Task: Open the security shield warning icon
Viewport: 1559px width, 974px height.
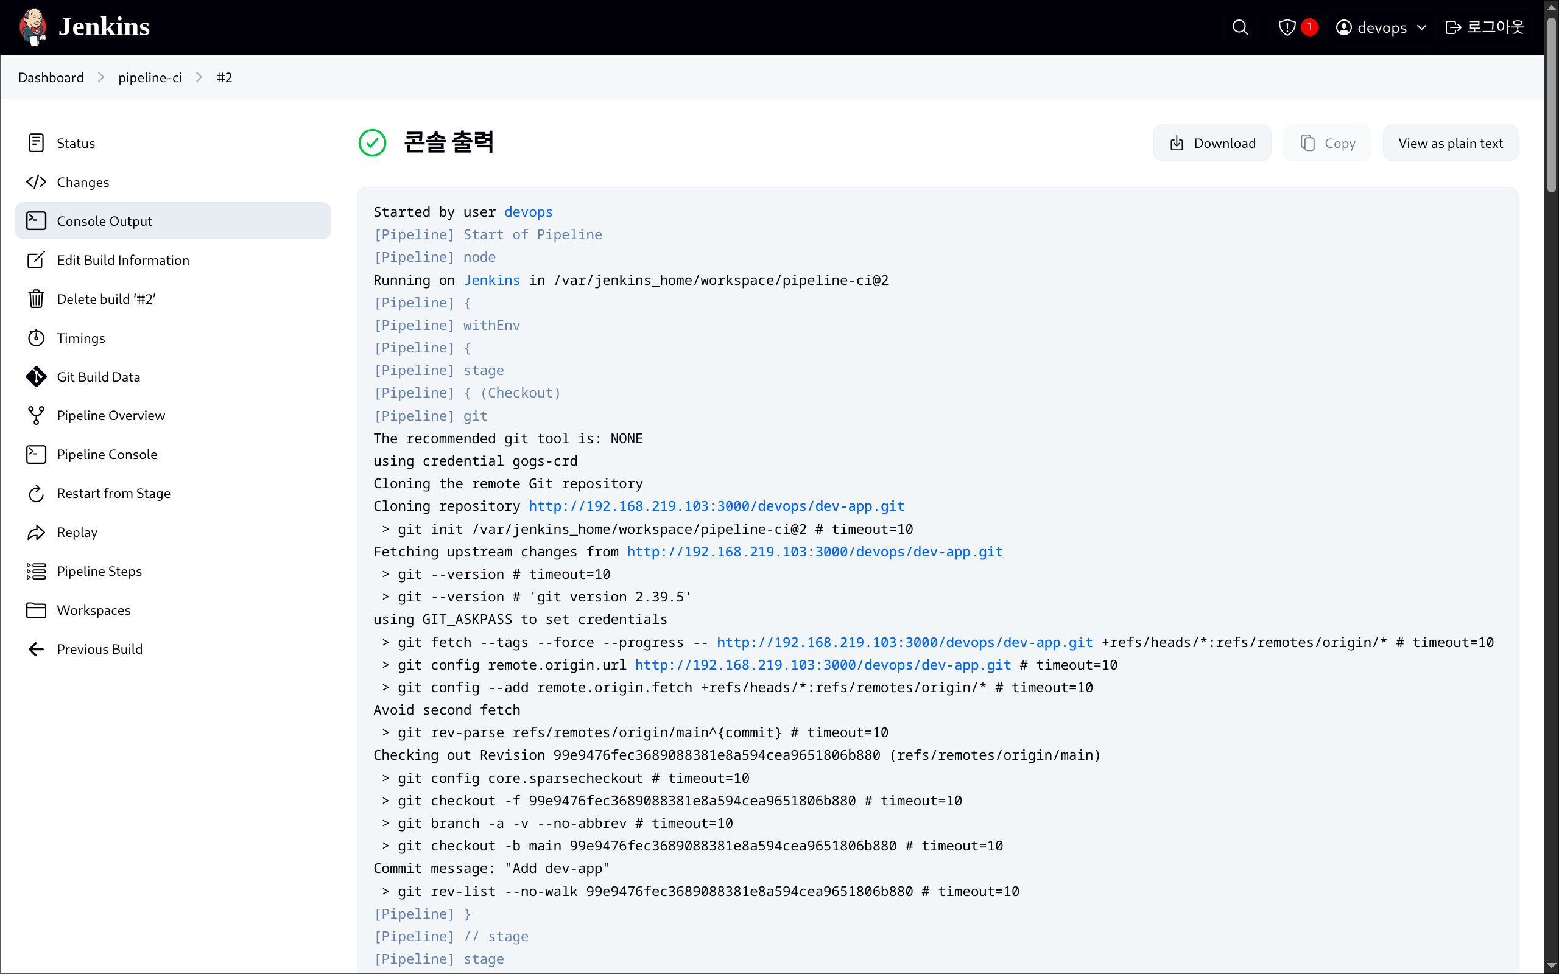Action: (1287, 27)
